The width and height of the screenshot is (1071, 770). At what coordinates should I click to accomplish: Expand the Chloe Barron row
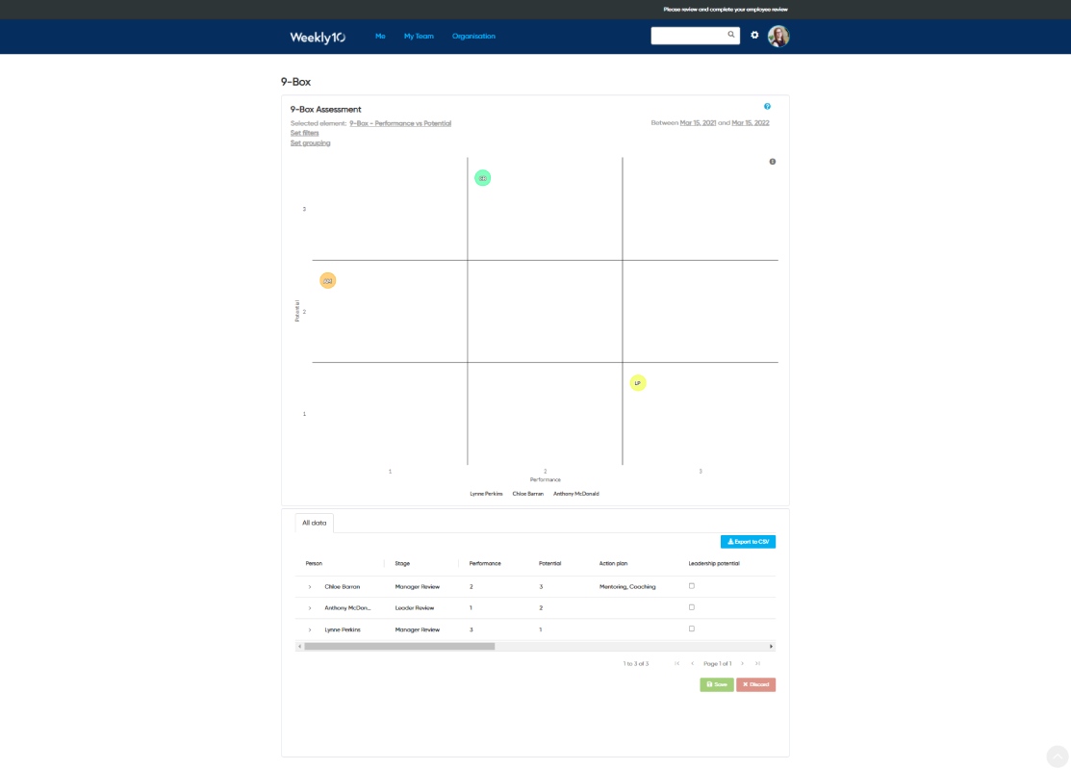(310, 587)
